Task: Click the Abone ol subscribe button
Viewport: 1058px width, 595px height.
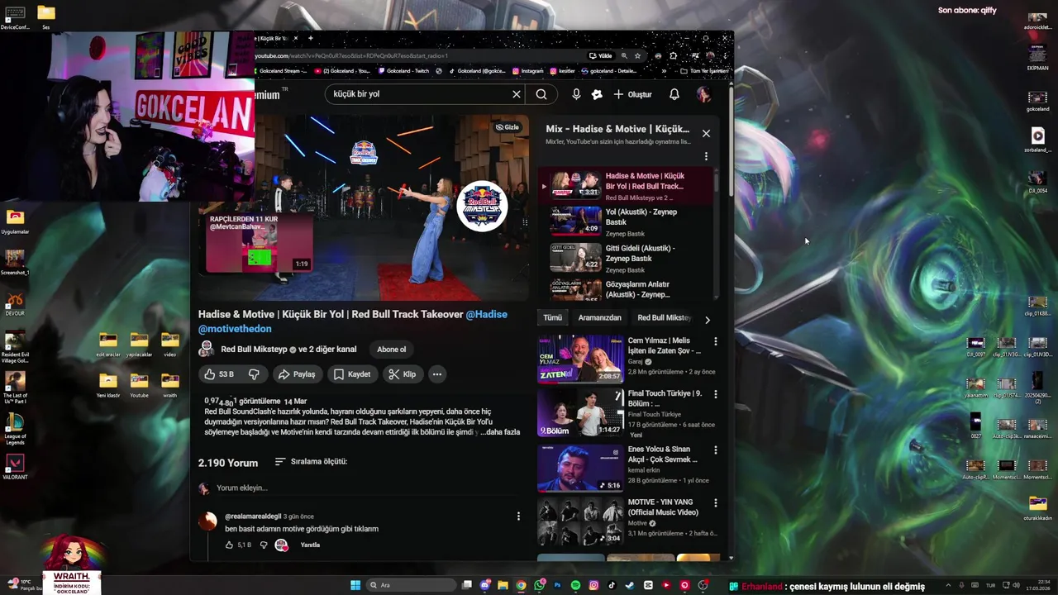Action: [x=392, y=350]
